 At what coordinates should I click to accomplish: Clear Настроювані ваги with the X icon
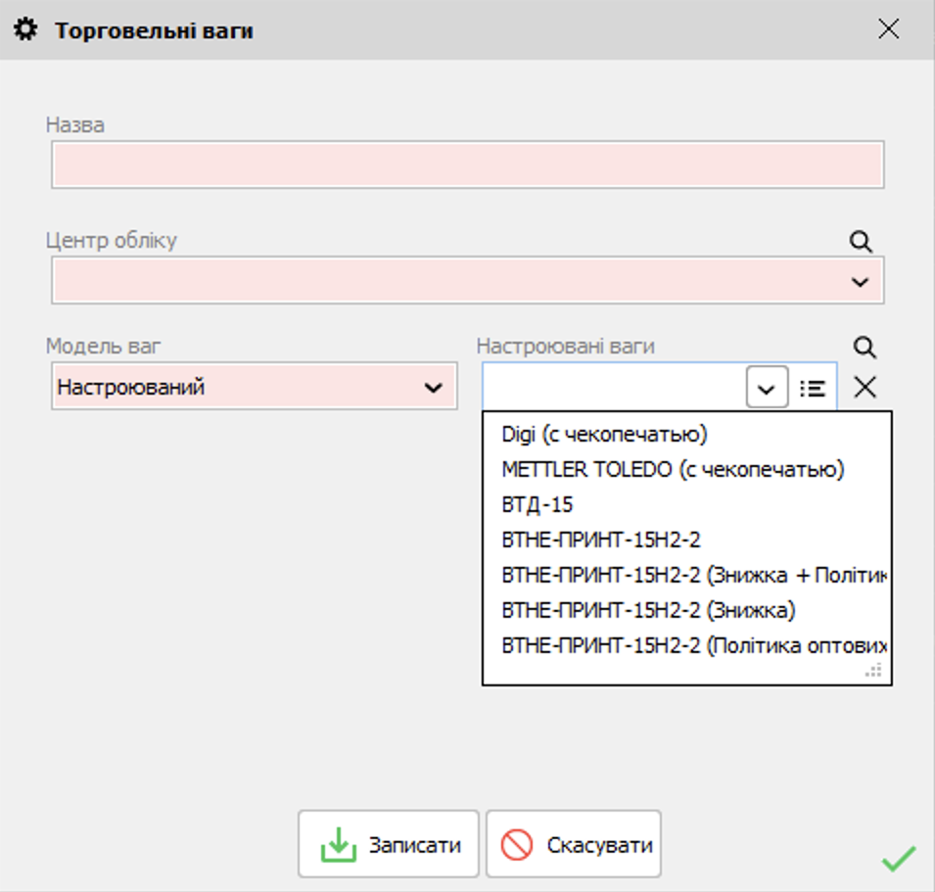pyautogui.click(x=865, y=388)
